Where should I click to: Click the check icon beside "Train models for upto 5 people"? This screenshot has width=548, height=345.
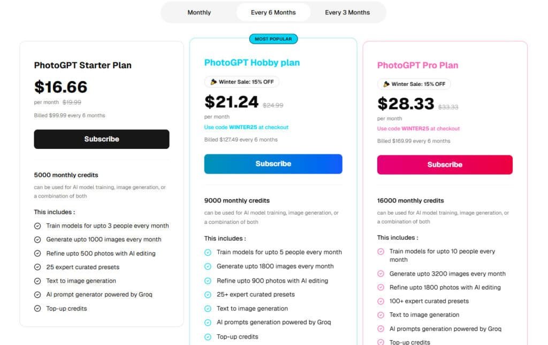pos(208,252)
